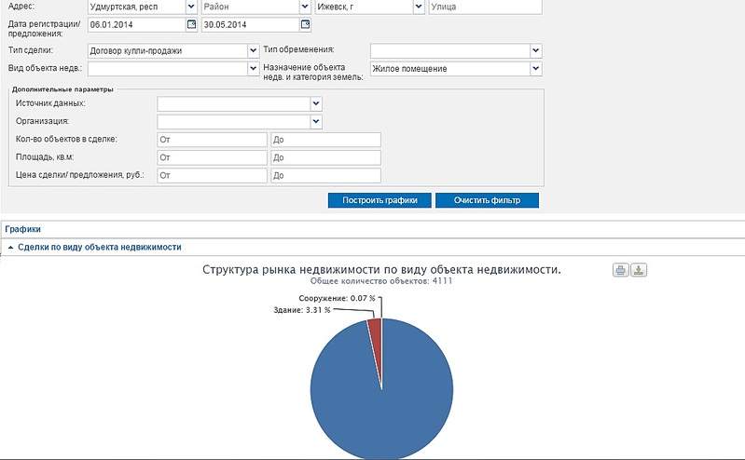The image size is (745, 460).
Task: Click the Кол-во объектов До field
Action: (x=325, y=140)
